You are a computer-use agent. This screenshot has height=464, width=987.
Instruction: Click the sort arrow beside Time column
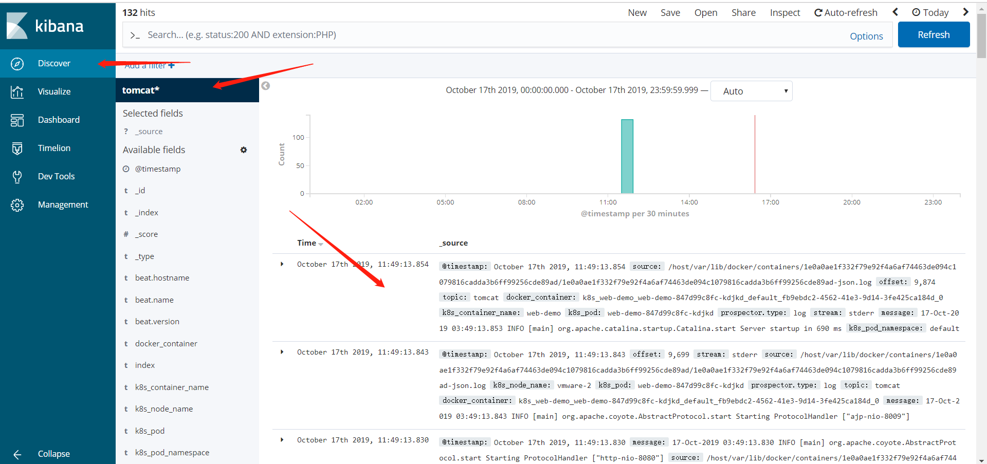(321, 244)
